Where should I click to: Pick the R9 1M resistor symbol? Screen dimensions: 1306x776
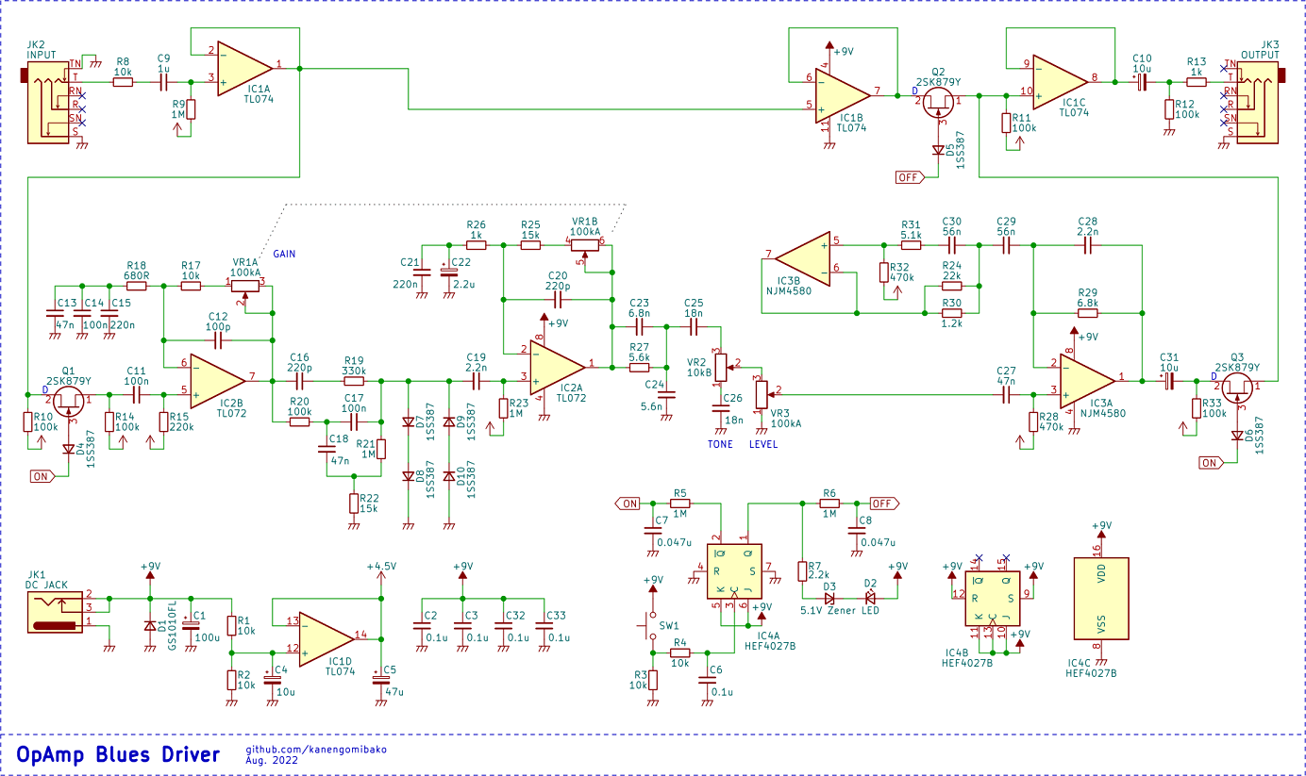pos(191,109)
